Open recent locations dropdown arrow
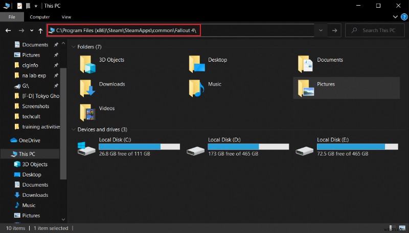409x233 pixels. click(x=32, y=31)
